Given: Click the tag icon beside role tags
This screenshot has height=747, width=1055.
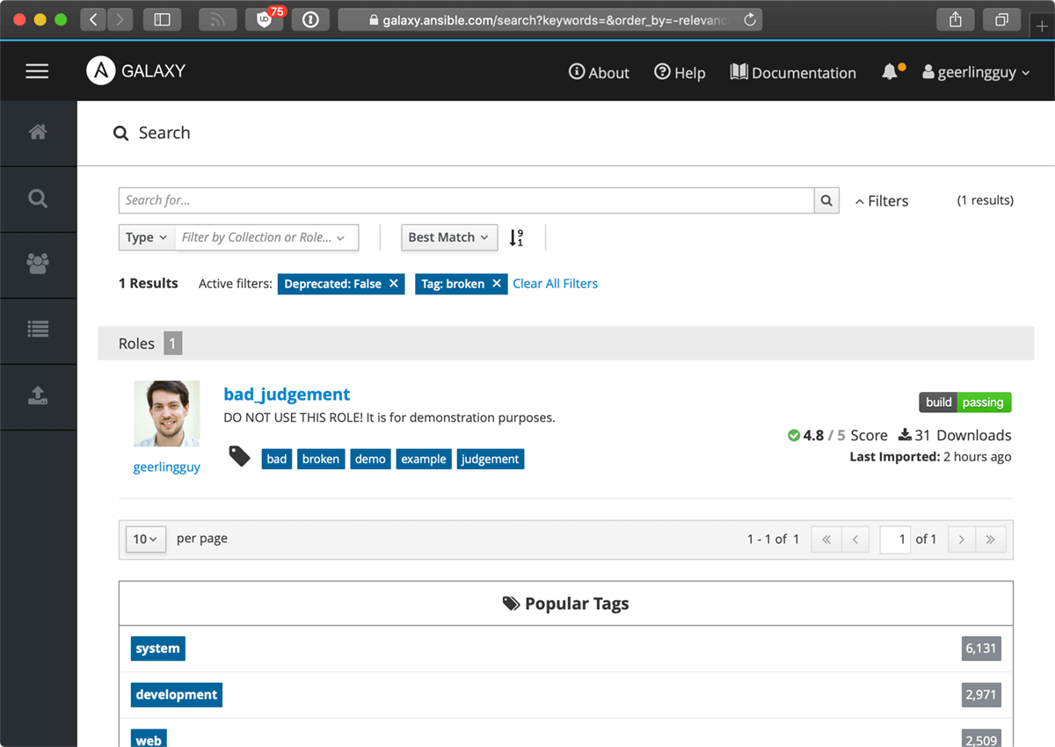Looking at the screenshot, I should pyautogui.click(x=239, y=455).
